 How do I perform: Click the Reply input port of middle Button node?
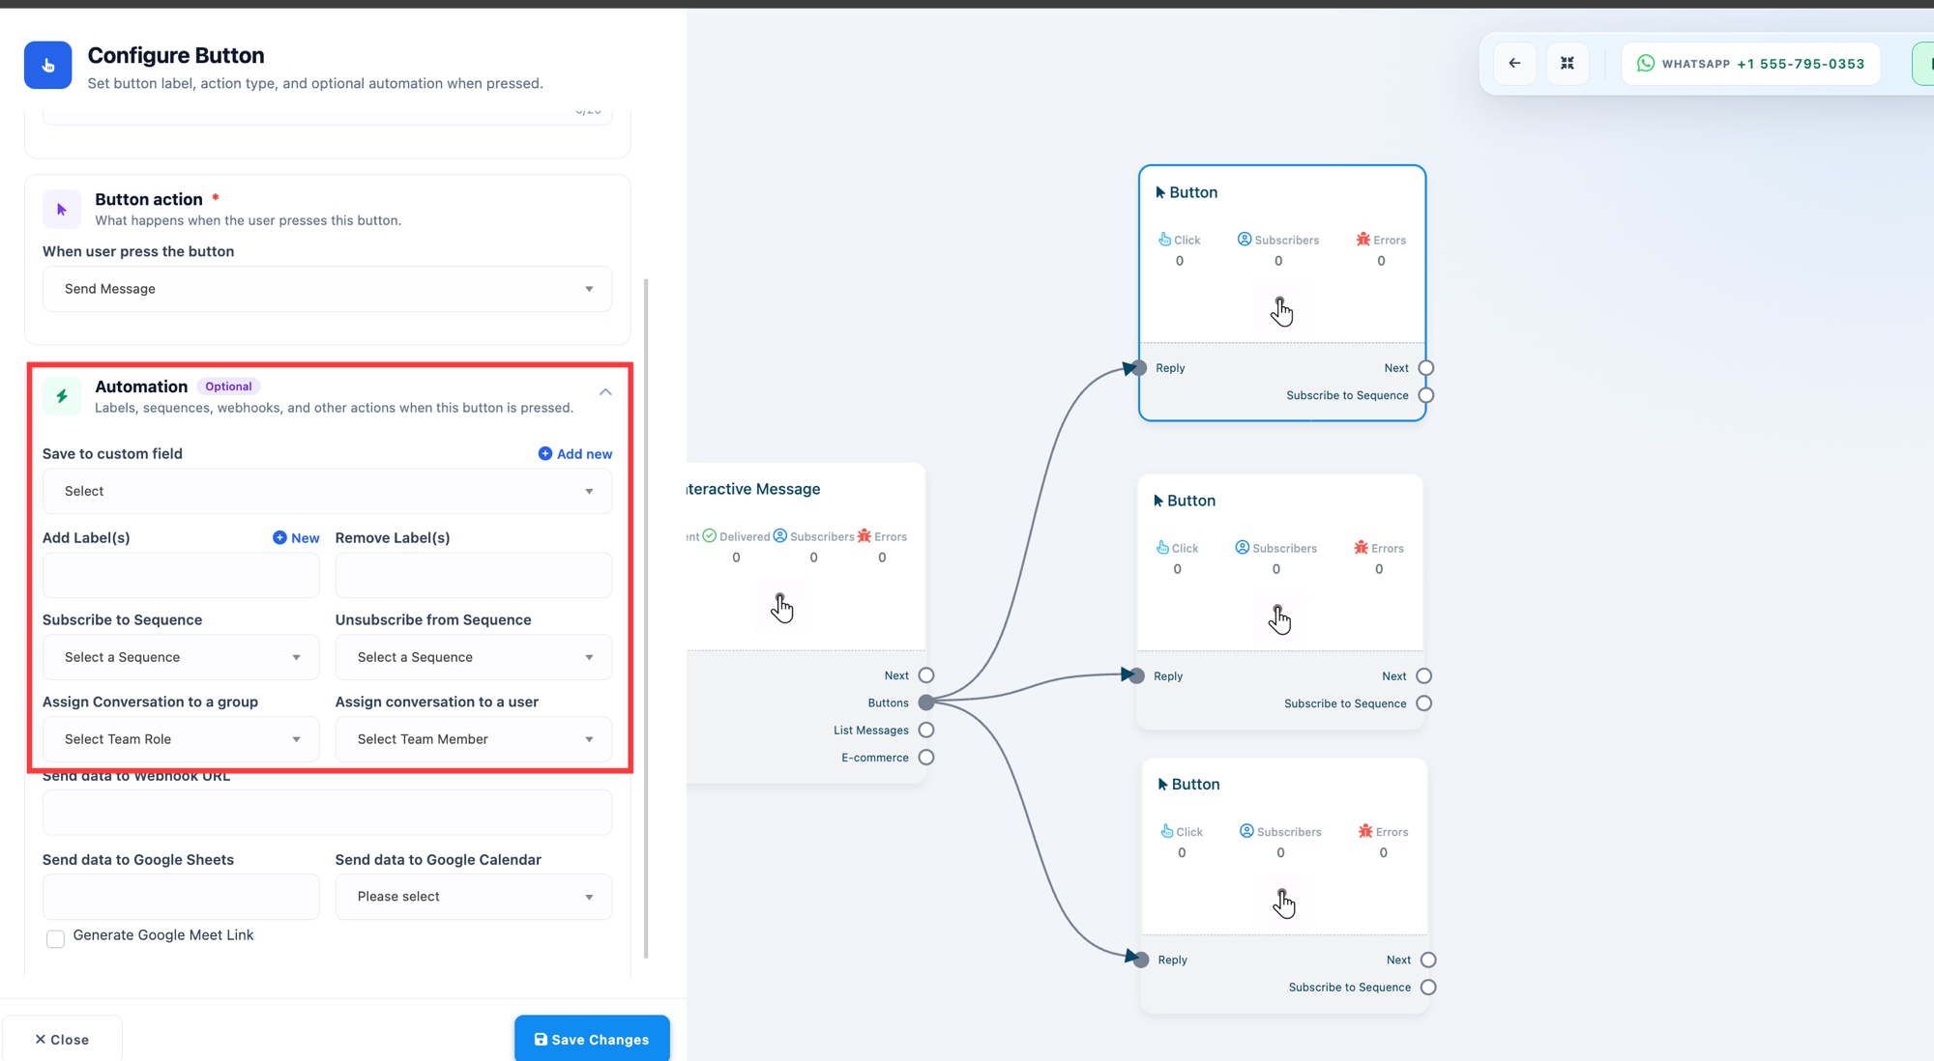pos(1137,676)
